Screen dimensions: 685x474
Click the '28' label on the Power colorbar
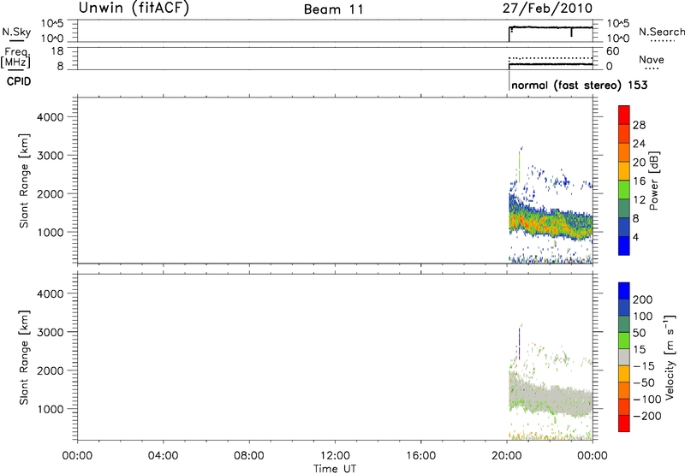639,125
